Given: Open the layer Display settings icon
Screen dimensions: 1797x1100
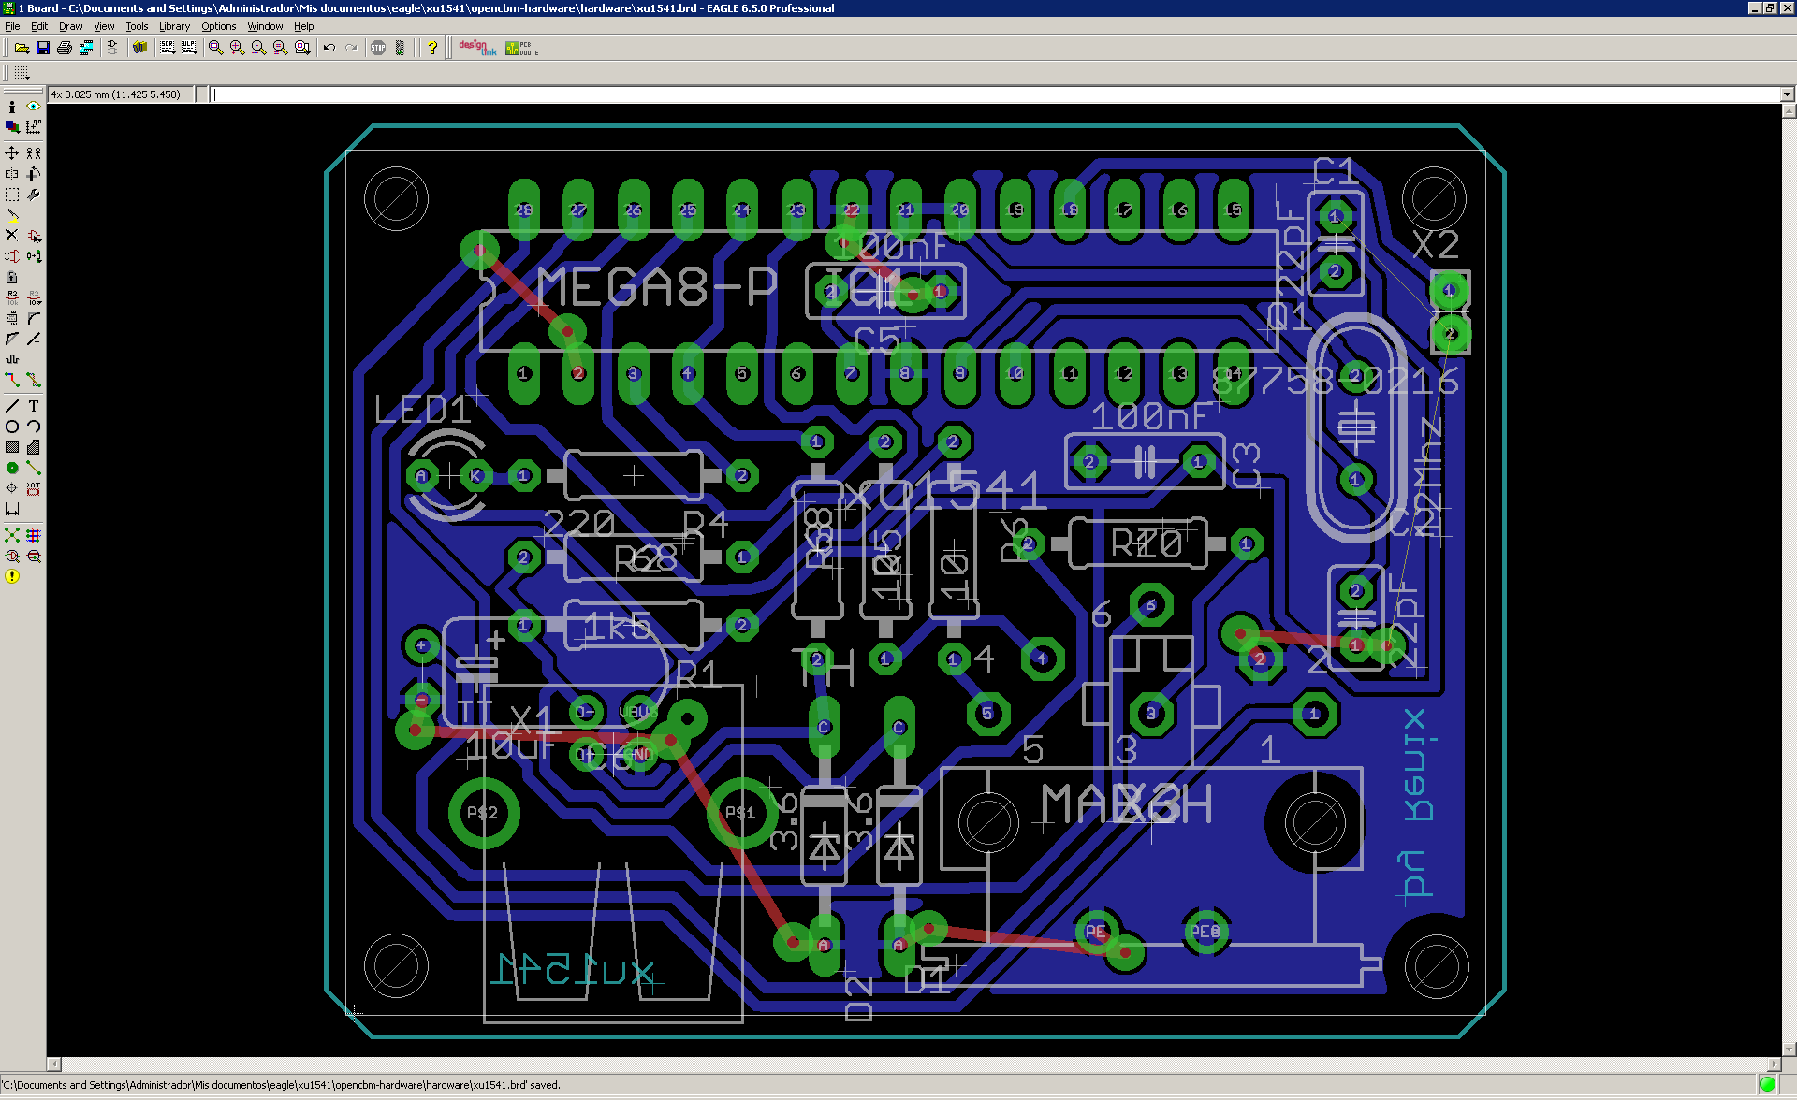Looking at the screenshot, I should coord(12,126).
